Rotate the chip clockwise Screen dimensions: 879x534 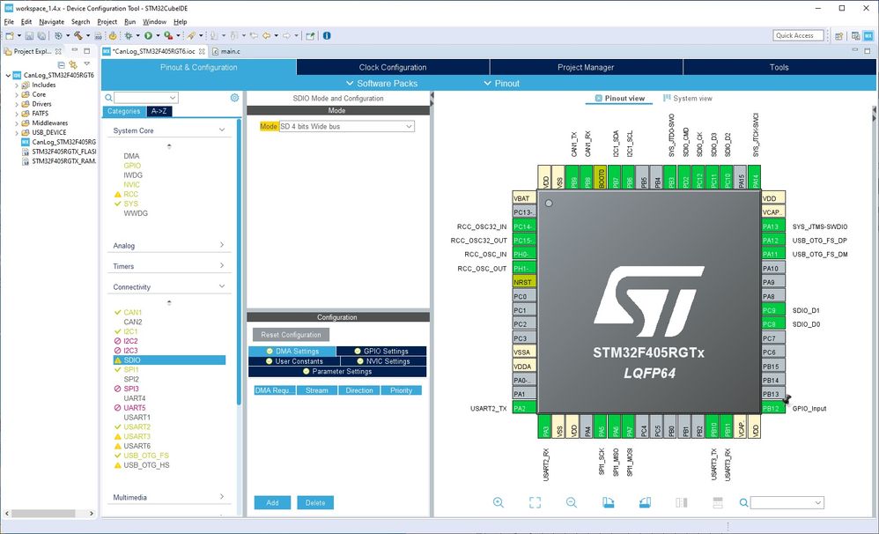(x=609, y=502)
